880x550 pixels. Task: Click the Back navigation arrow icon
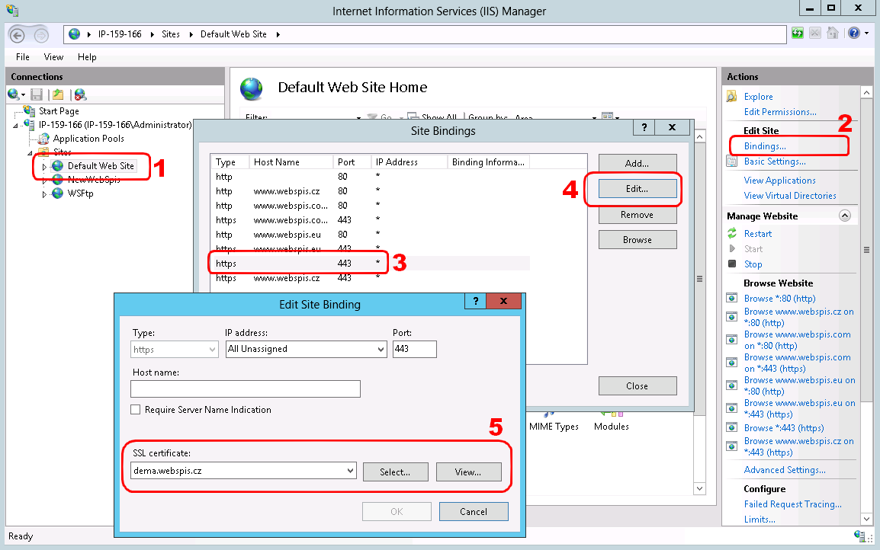tap(18, 34)
